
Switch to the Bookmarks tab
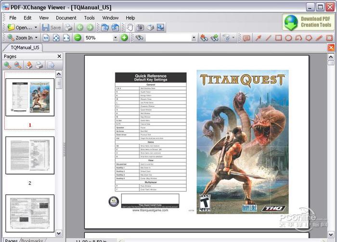coord(32,240)
